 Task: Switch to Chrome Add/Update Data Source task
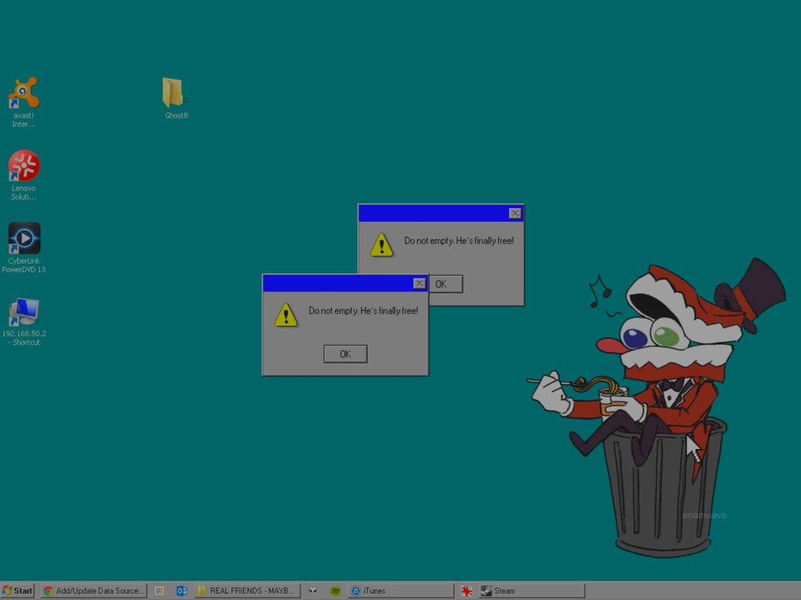93,591
